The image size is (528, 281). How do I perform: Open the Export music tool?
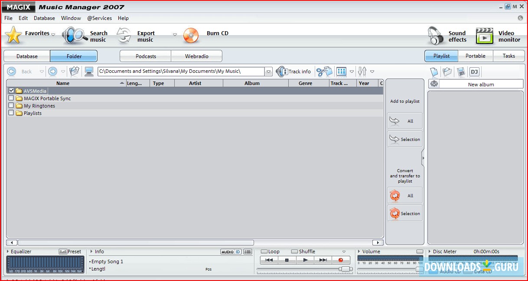pyautogui.click(x=136, y=36)
